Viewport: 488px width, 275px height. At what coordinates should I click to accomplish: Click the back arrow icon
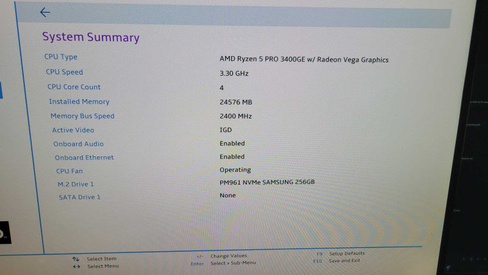[x=45, y=12]
